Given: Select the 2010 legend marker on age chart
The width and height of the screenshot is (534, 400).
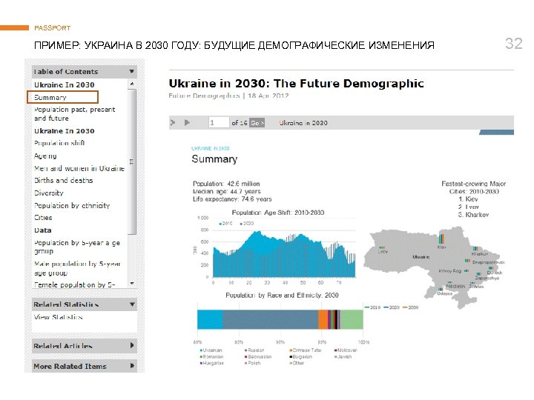Looking at the screenshot, I should coord(220,224).
